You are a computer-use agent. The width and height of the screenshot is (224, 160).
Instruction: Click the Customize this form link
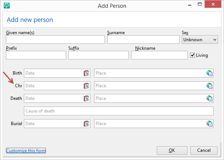[x=26, y=150]
